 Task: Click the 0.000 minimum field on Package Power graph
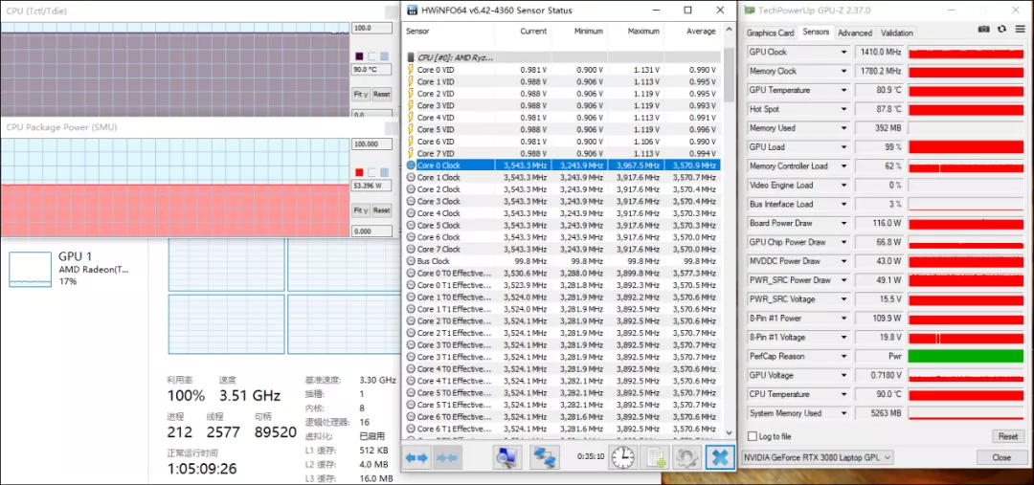371,231
